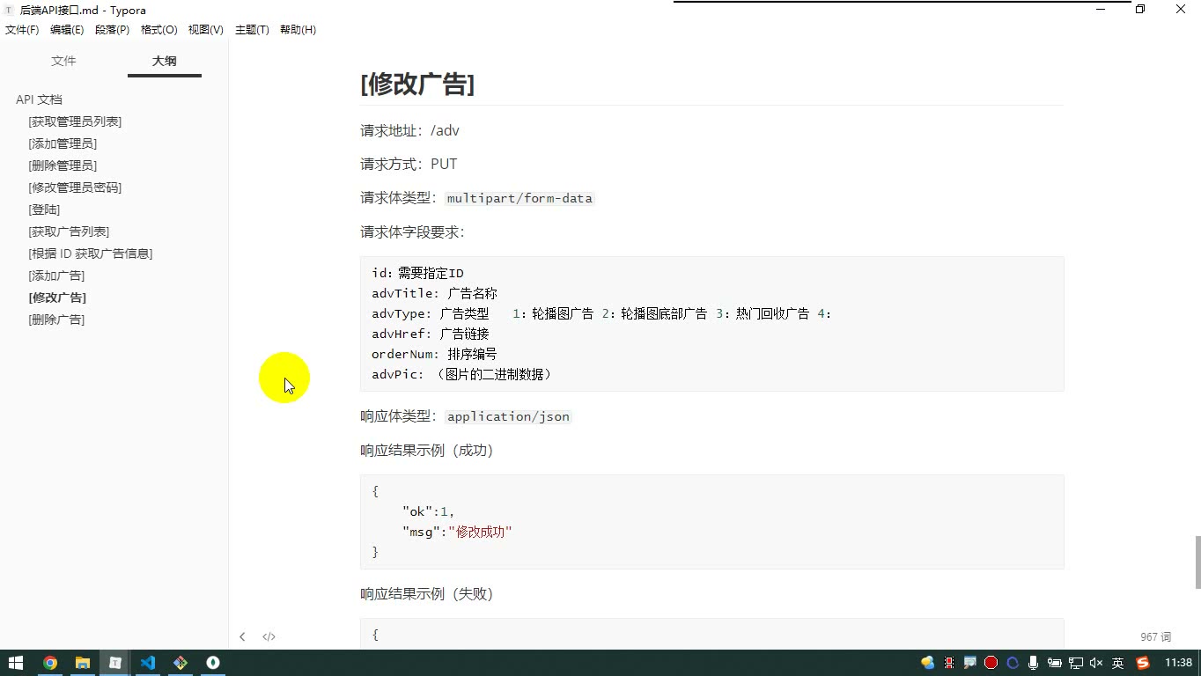This screenshot has height=676, width=1201.
Task: Go to [修改管理员密码] outline entry
Action: (75, 187)
